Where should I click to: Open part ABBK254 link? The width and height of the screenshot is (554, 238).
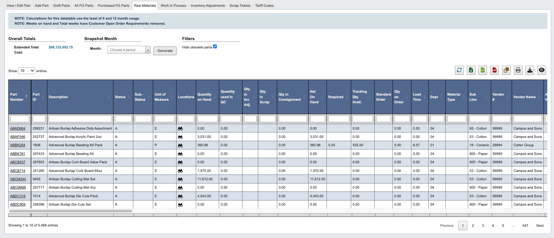(18, 145)
